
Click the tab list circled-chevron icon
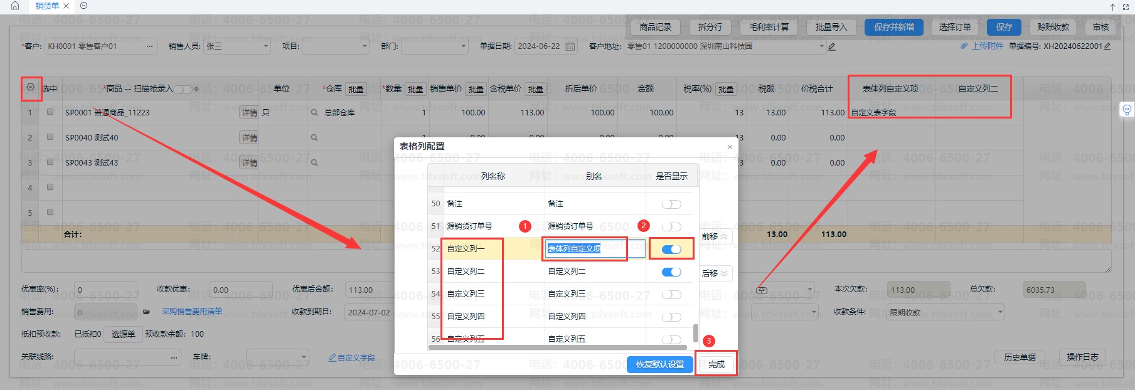click(x=84, y=6)
